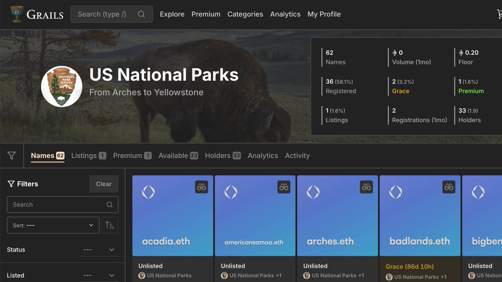Click the Ethereum icon next to Volume
502x282 pixels.
click(394, 53)
